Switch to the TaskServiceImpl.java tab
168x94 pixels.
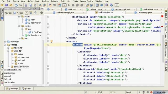click(65, 13)
